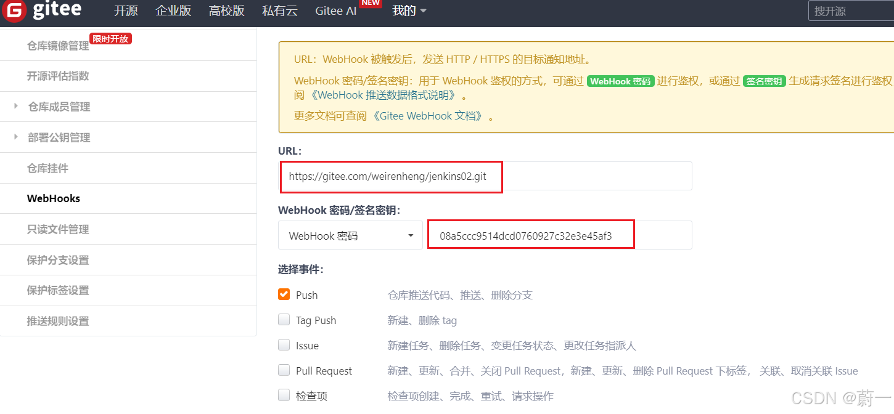Open the 高校版 navigation item

tap(226, 10)
